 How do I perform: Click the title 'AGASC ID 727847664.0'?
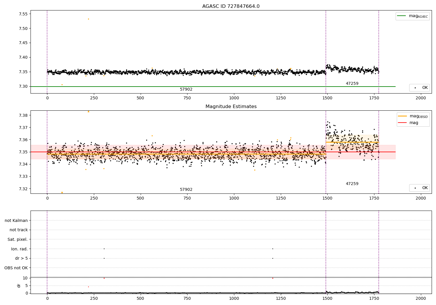tap(231, 6)
